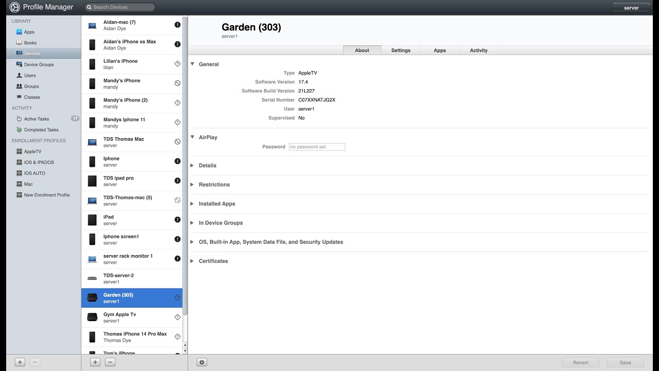Image resolution: width=659 pixels, height=371 pixels.
Task: Click the alert status icon for Aidan-mac (7)
Action: click(178, 25)
